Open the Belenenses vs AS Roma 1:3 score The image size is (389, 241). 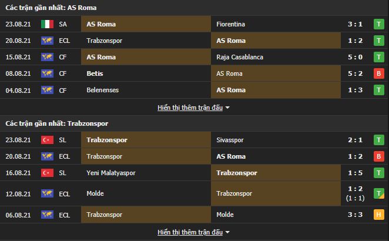tap(354, 90)
